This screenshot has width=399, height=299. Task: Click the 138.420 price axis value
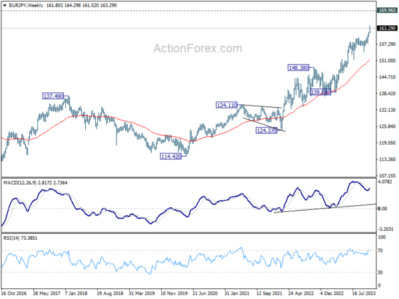pos(387,94)
